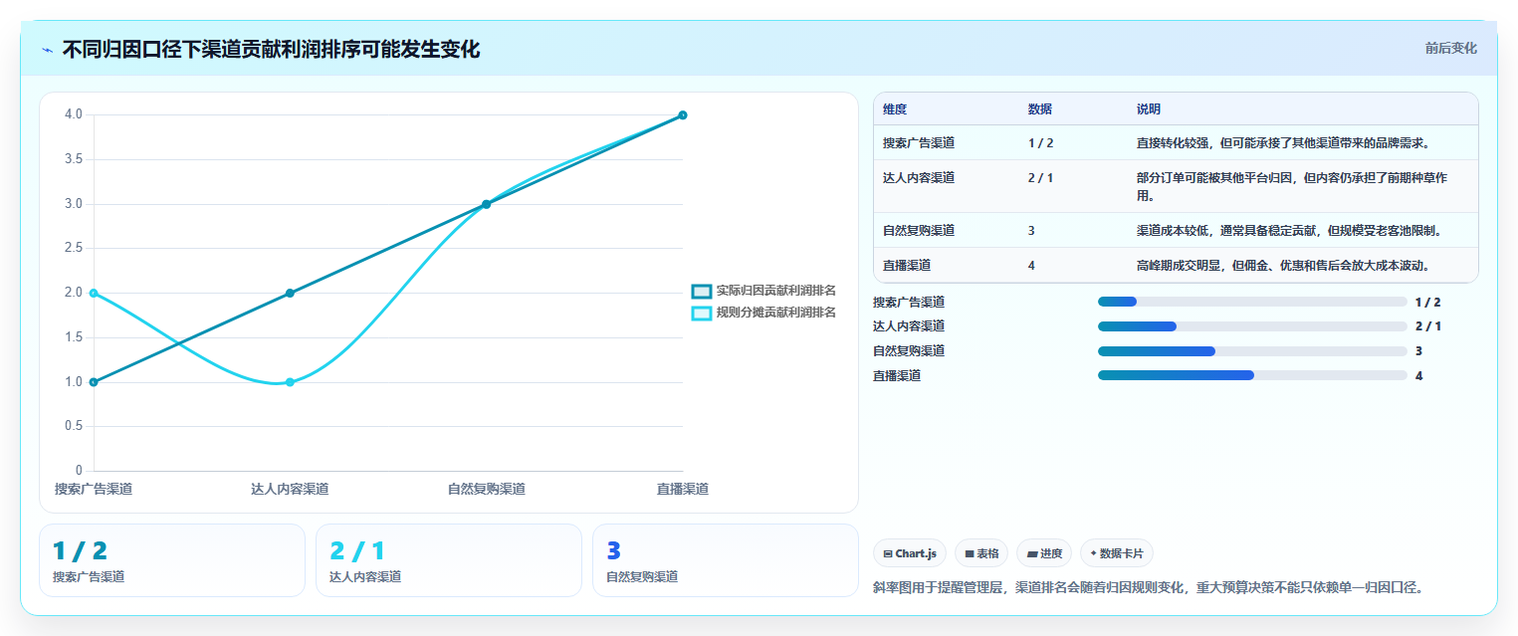
Task: Click the lightning icon beside the title
Action: click(47, 50)
